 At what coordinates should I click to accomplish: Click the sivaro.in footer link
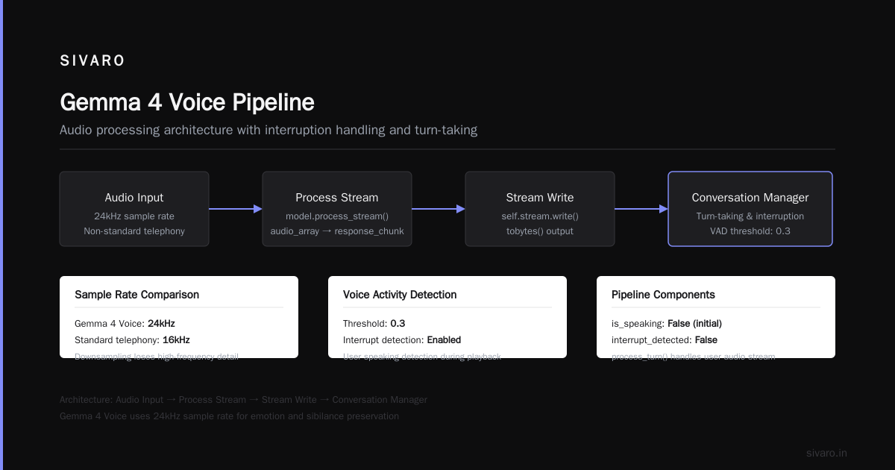click(826, 453)
